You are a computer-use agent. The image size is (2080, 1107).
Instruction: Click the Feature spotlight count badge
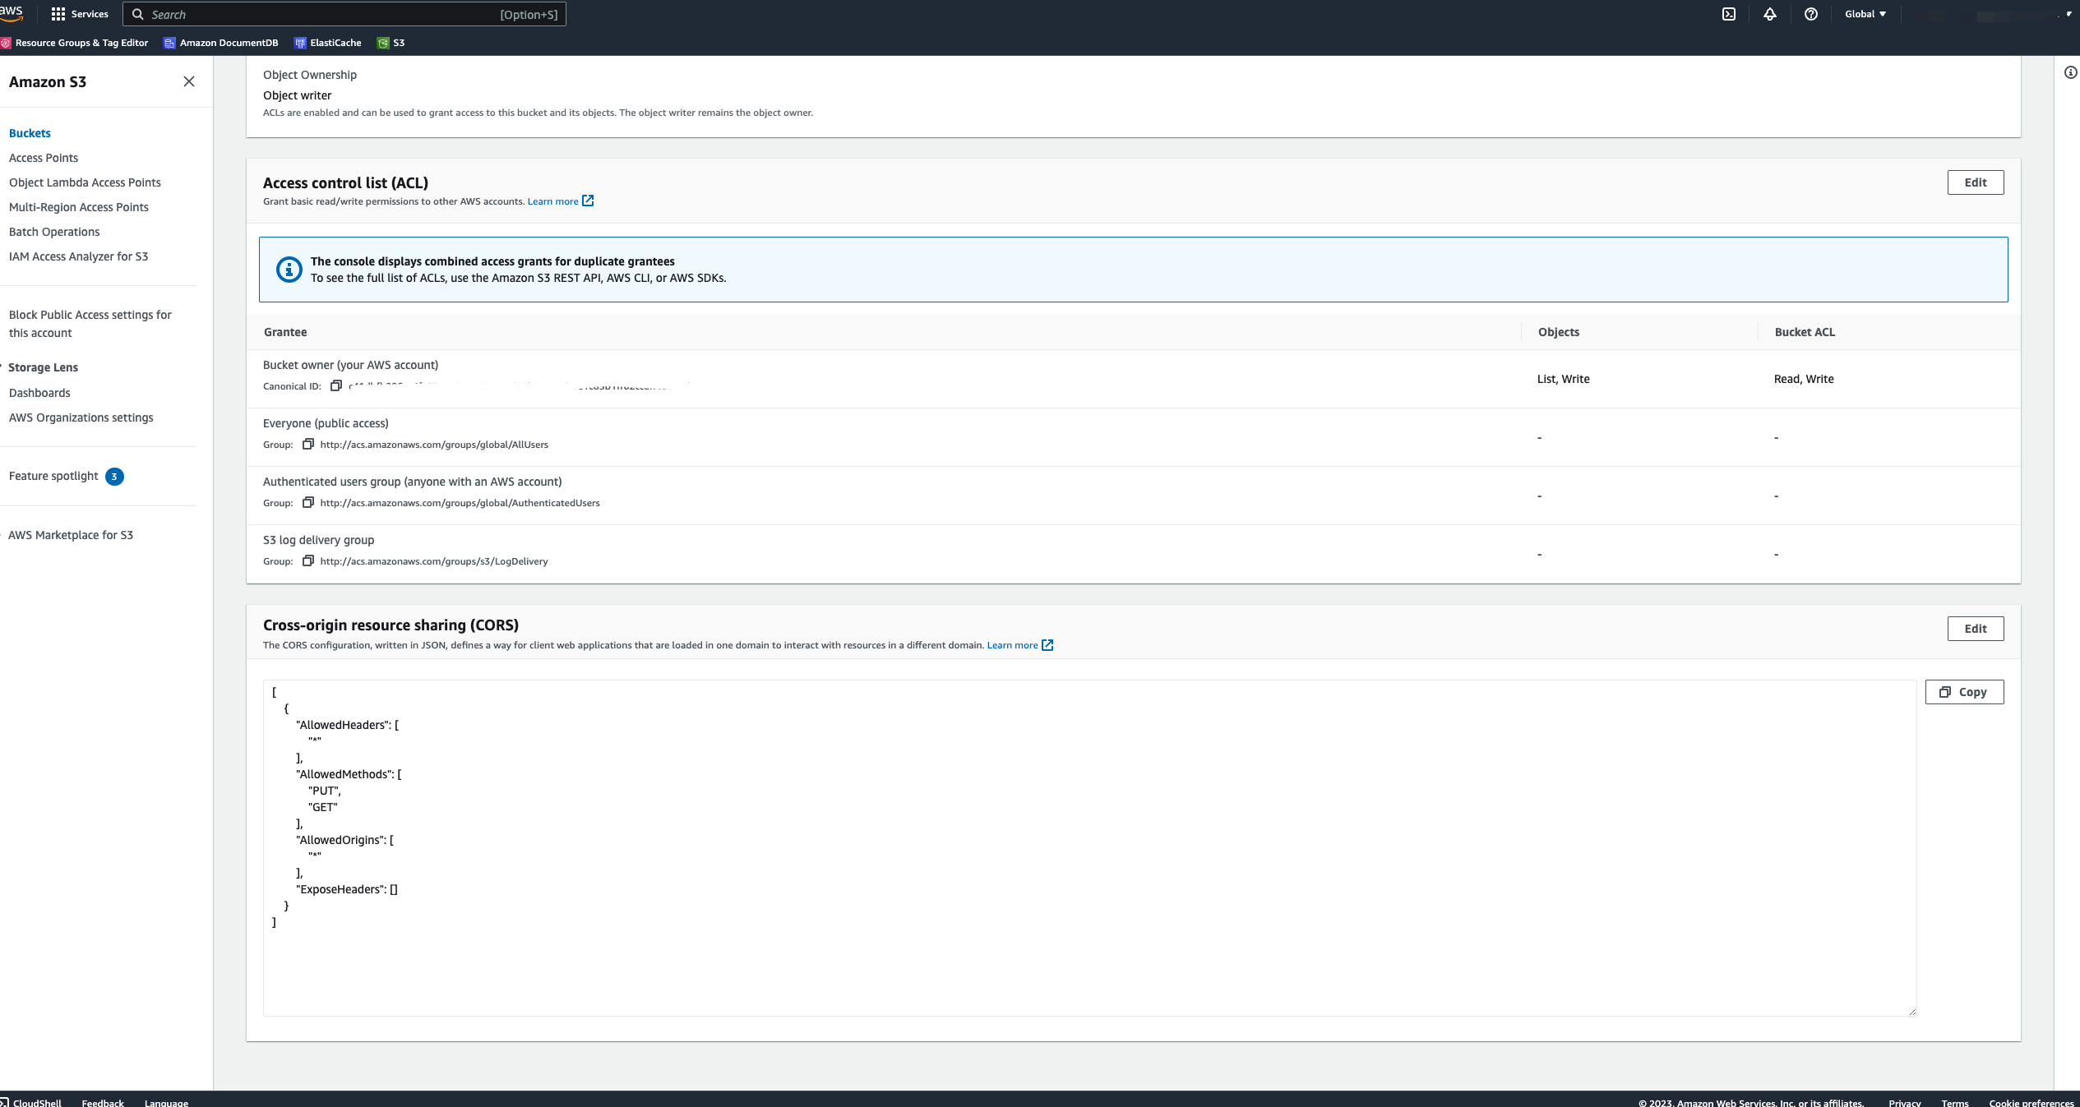click(x=114, y=477)
